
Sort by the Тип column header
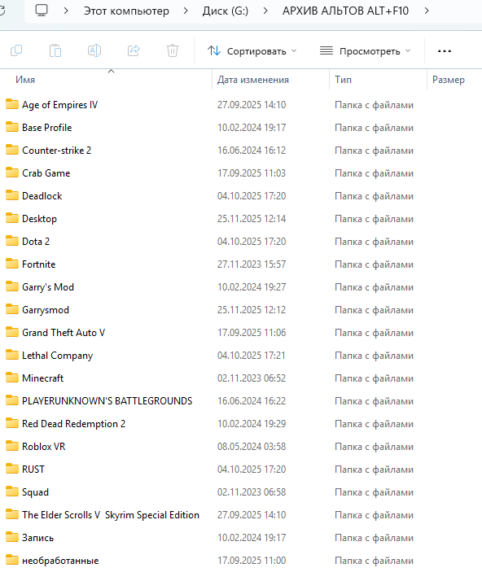click(344, 80)
